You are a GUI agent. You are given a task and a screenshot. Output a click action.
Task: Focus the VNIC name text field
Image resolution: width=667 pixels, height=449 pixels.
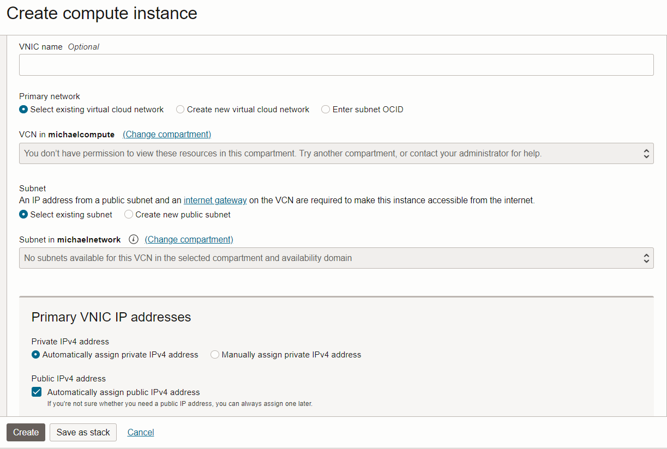coord(336,65)
